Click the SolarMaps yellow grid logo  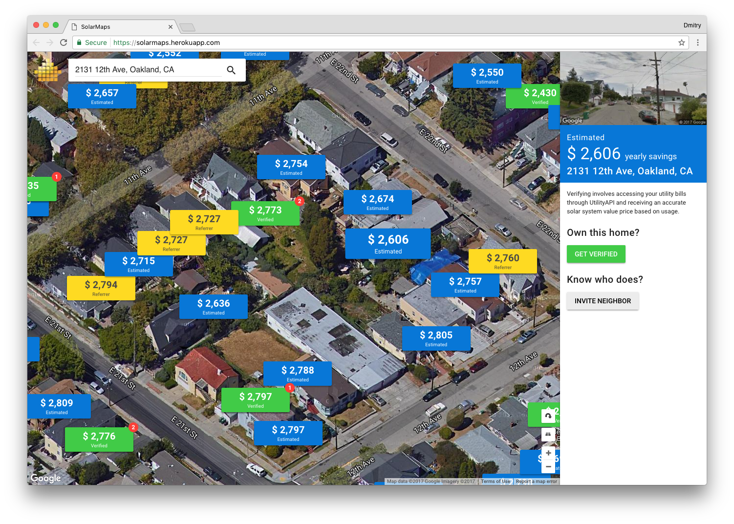tap(47, 71)
